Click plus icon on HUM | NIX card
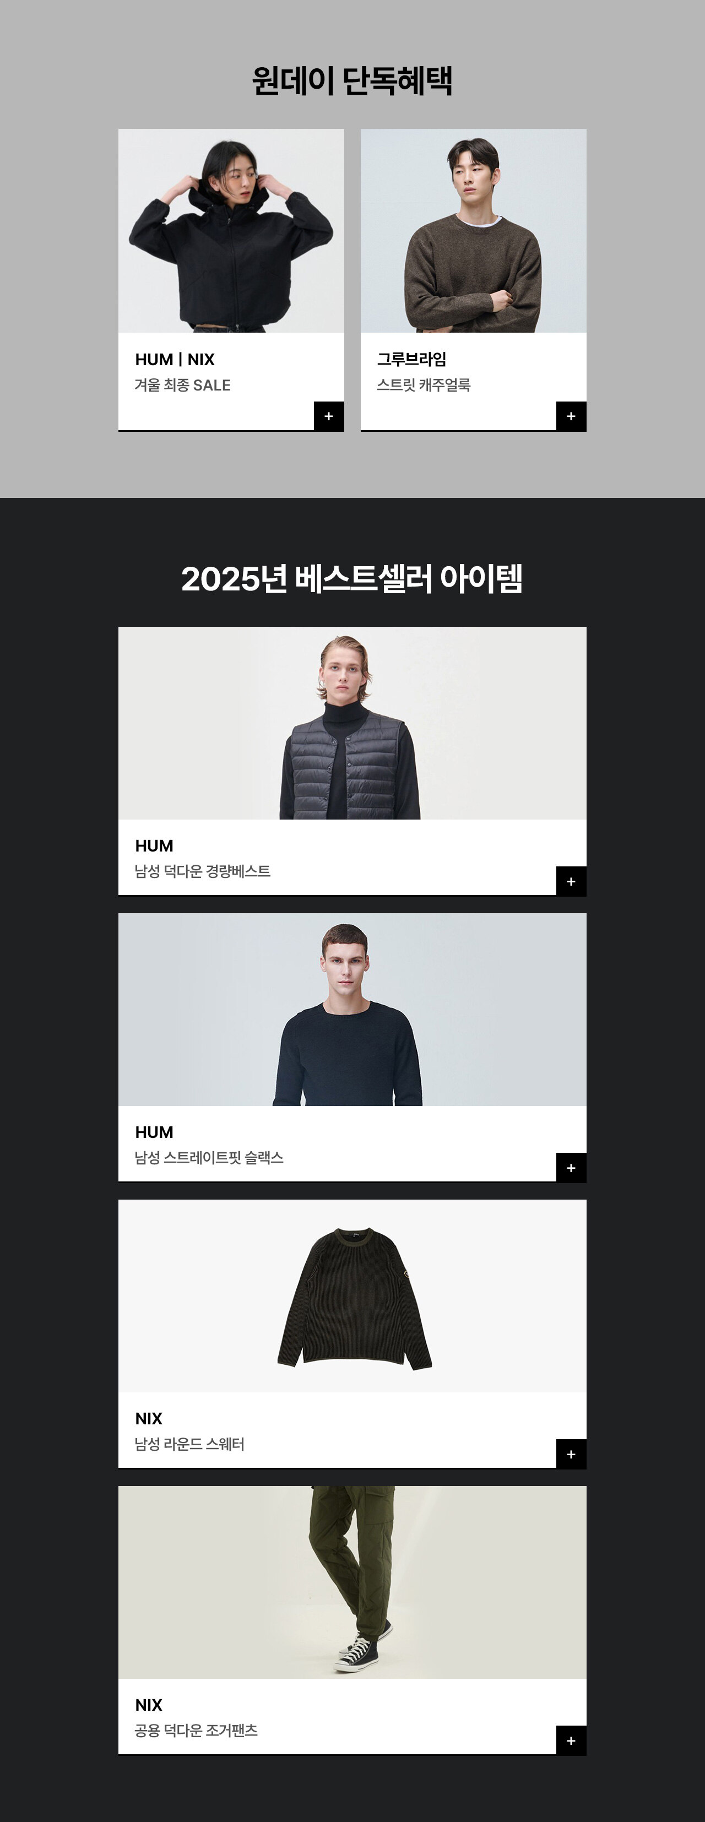Viewport: 705px width, 1822px height. (329, 416)
